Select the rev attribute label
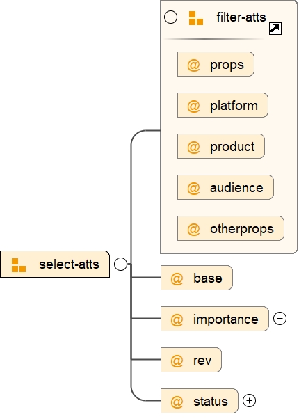Screen dimensions: 299x419 [x=202, y=361]
